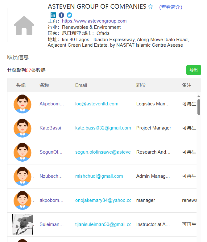Click KateBassi's avatar image
Image resolution: width=207 pixels, height=242 pixels.
point(23,128)
